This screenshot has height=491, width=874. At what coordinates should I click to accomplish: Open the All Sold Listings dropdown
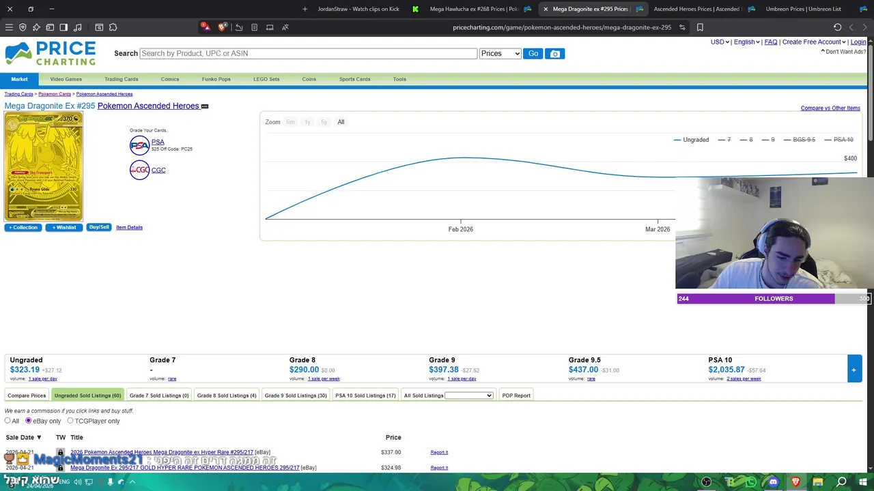[x=468, y=396]
